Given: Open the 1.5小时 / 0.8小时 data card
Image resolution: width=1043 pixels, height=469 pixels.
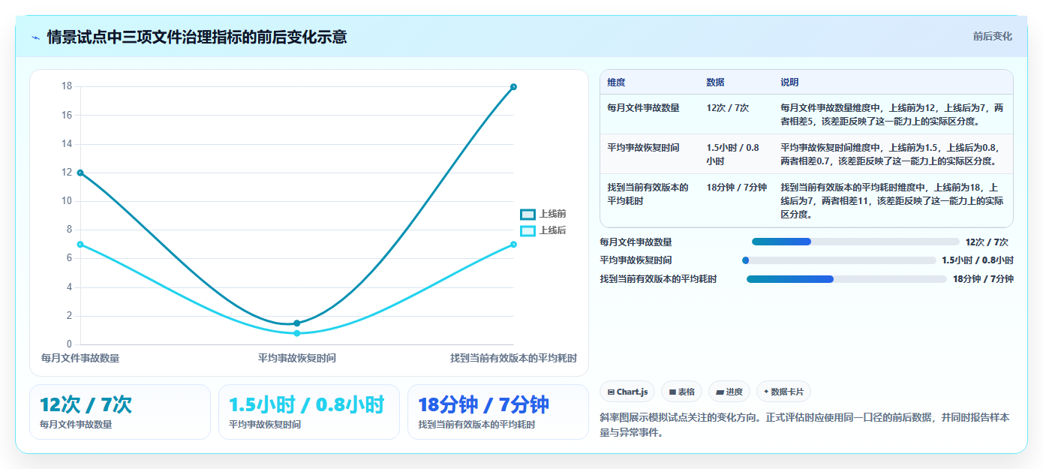Looking at the screenshot, I should pyautogui.click(x=309, y=412).
